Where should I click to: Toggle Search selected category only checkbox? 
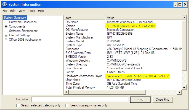[18, 105]
